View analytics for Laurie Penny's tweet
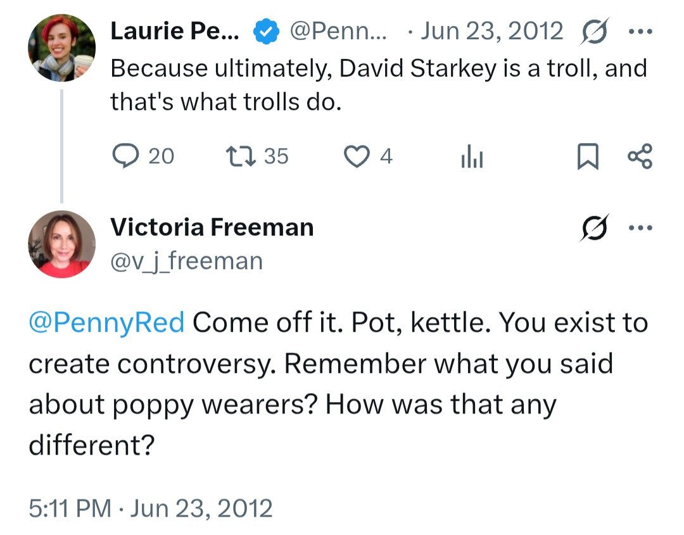Screen dimensions: 684x535 click(x=472, y=156)
